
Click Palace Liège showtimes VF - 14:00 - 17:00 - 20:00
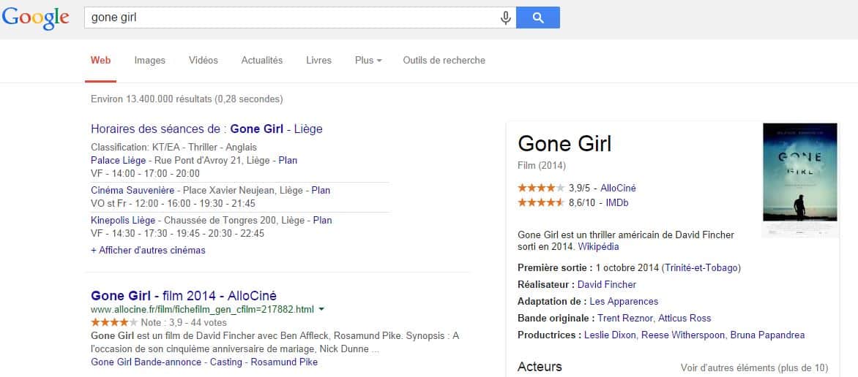(x=145, y=173)
